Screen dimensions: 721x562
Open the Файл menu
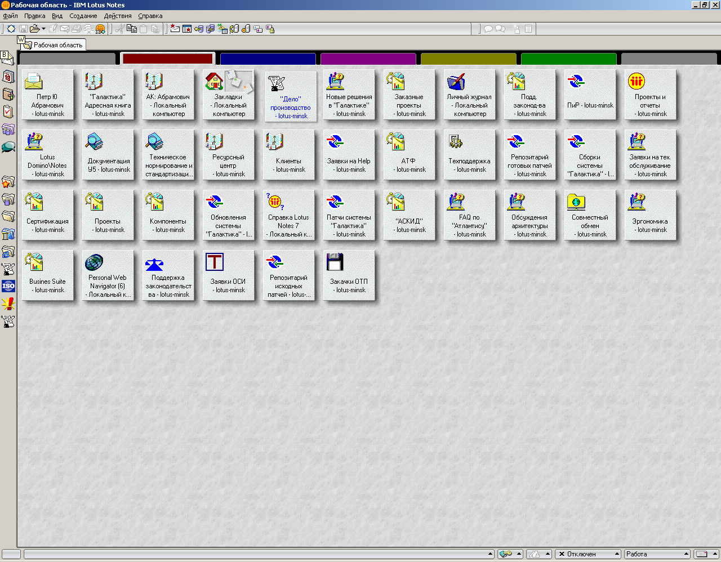11,16
